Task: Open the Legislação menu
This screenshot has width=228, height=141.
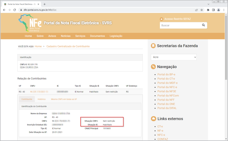Action: pyautogui.click(x=116, y=36)
